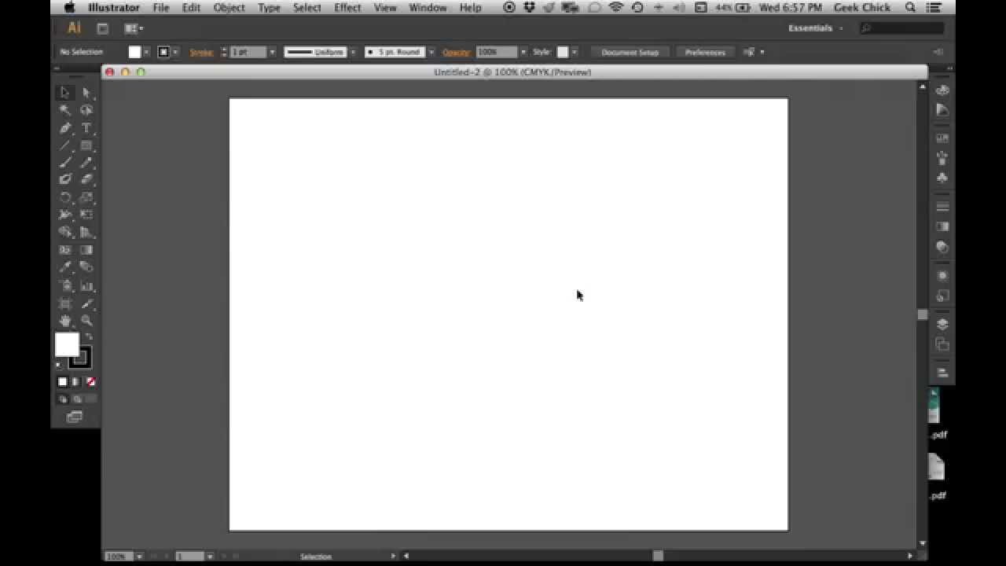
Task: Open the Layers panel icon in dock
Action: pyautogui.click(x=942, y=324)
